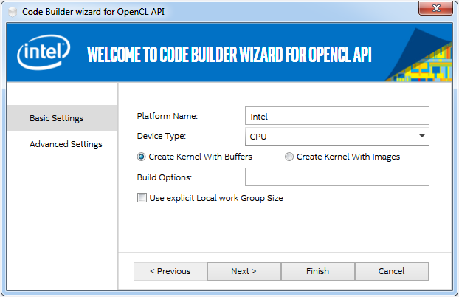Go back with the Previous button
This screenshot has height=297, width=459.
click(170, 271)
